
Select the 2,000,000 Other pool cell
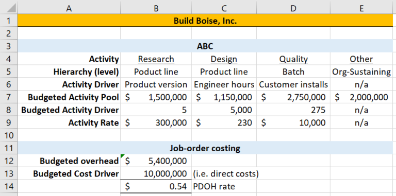pyautogui.click(x=361, y=97)
